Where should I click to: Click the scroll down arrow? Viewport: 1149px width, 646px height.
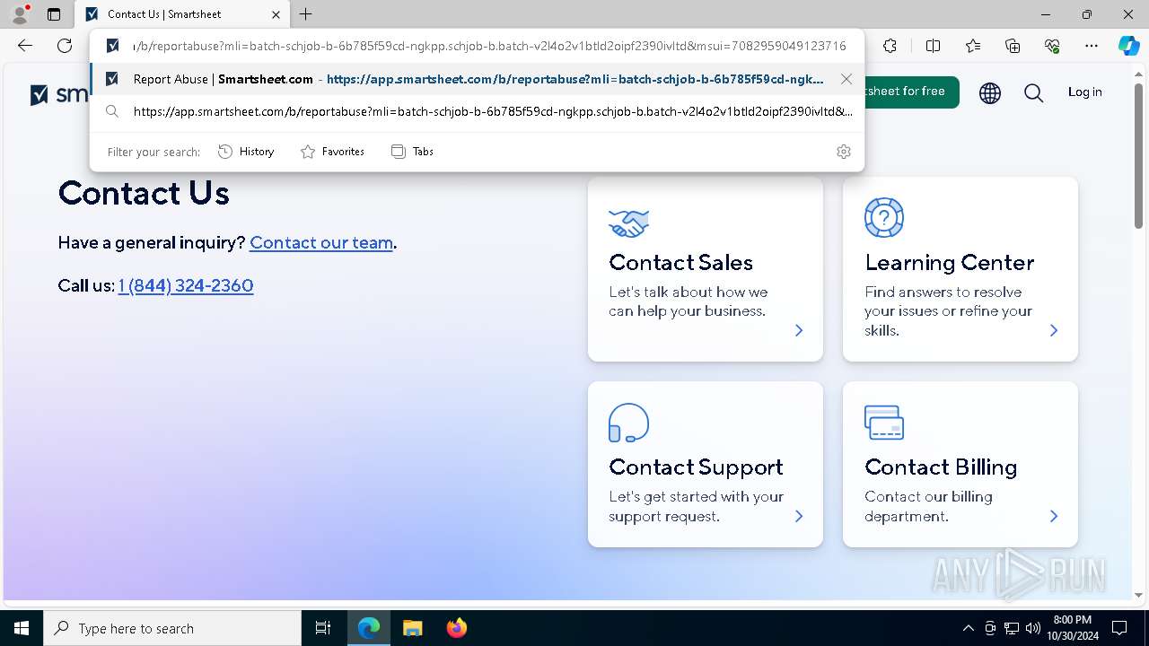pyautogui.click(x=1139, y=595)
